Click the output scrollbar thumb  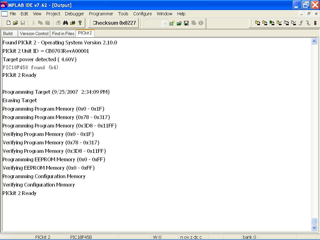point(314,221)
